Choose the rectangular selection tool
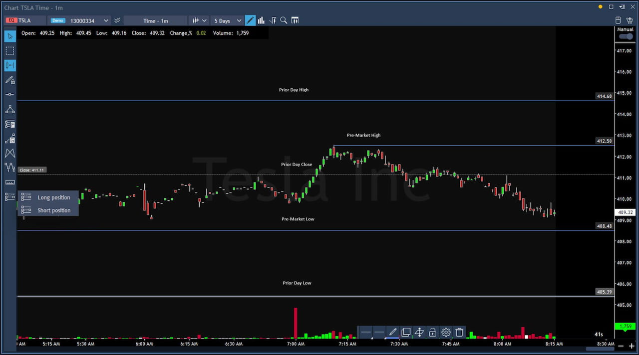This screenshot has height=355, width=639. pos(10,51)
